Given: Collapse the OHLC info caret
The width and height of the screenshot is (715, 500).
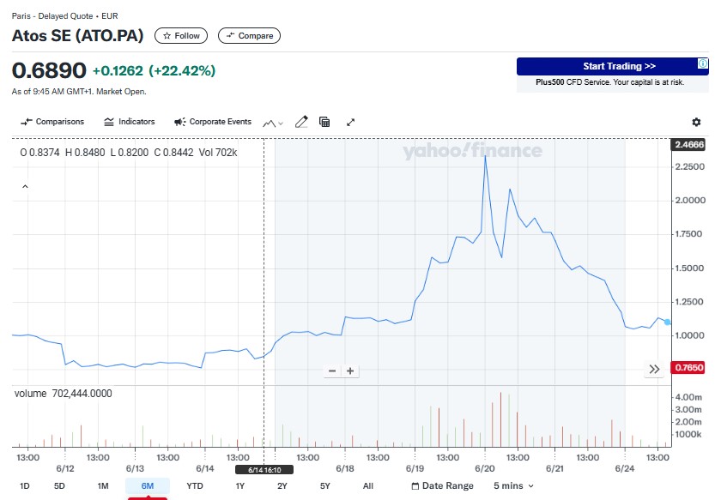Looking at the screenshot, I should click(x=26, y=186).
